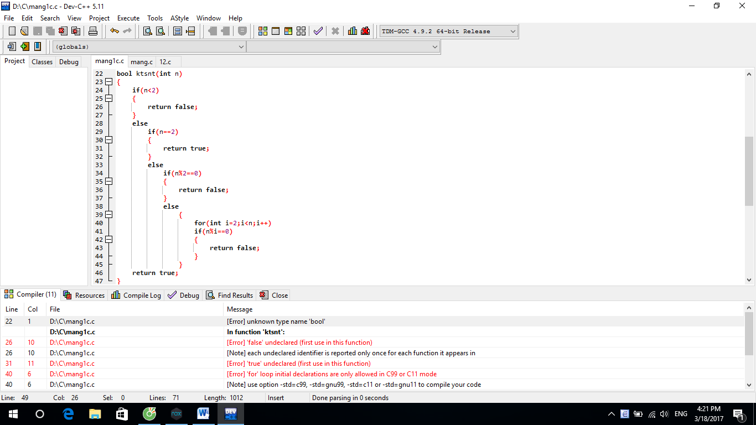This screenshot has height=425, width=756.
Task: Click the Compile icon with colored squares
Action: pos(263,31)
